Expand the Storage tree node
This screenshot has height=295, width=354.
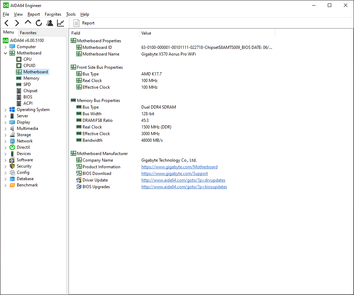point(5,135)
